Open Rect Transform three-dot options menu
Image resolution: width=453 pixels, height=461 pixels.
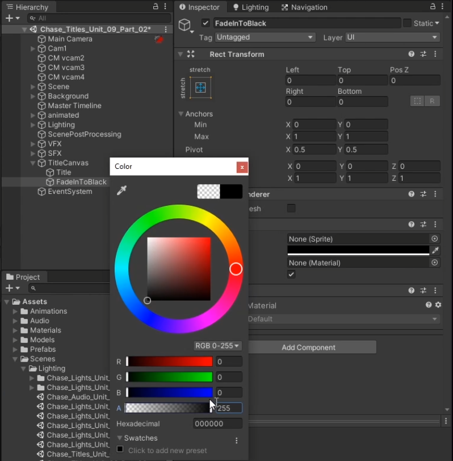(x=435, y=55)
